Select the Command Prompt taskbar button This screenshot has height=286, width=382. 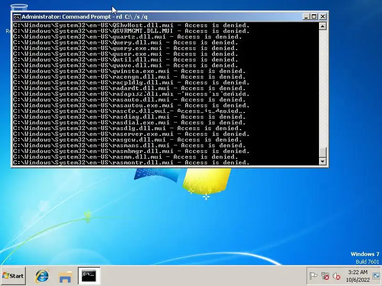(89, 276)
